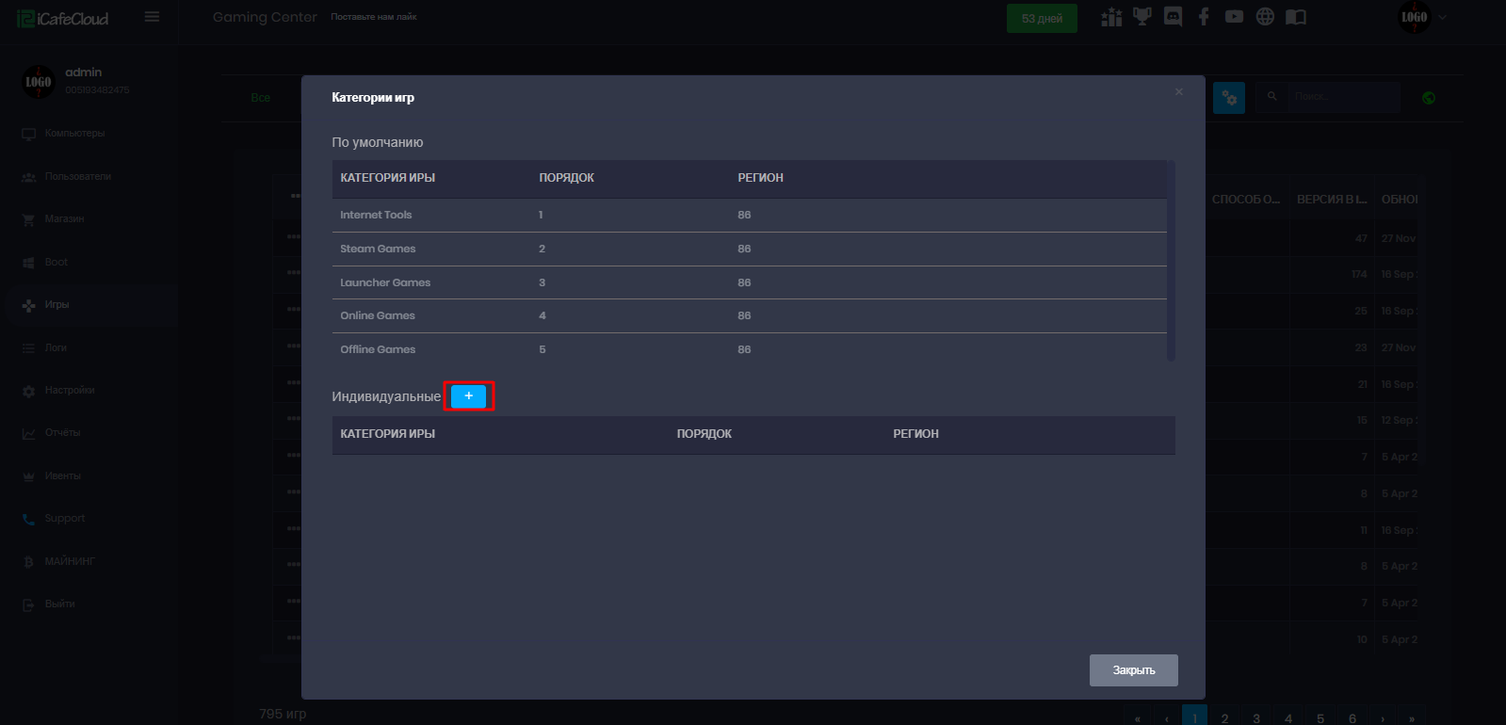Select current page 1 in pagination
1506x725 pixels.
(1194, 716)
